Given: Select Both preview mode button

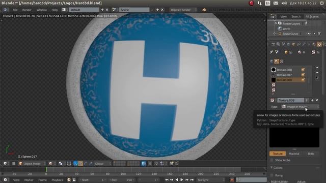Looking at the screenshot, I should point(311,154).
